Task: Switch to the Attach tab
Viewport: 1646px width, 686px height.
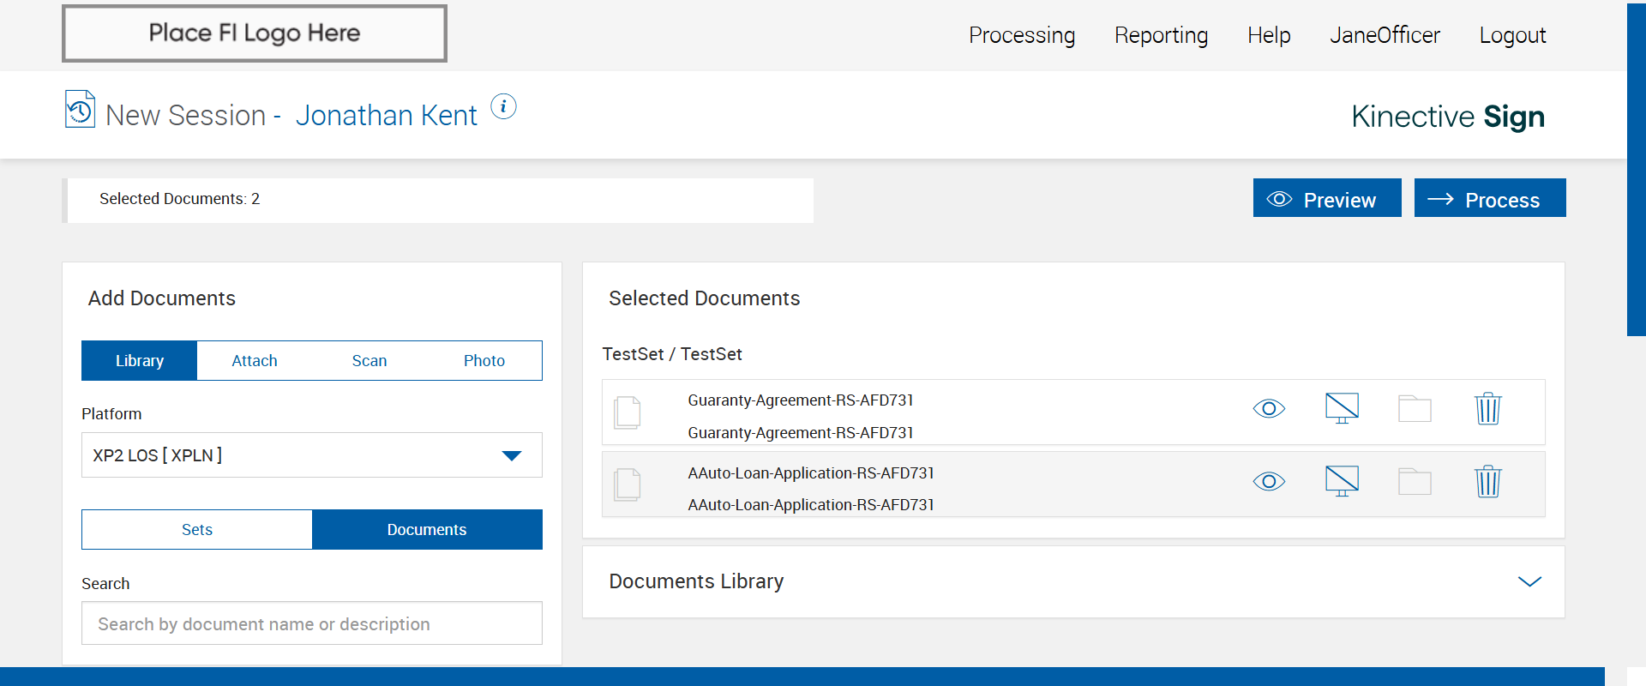Action: 255,361
